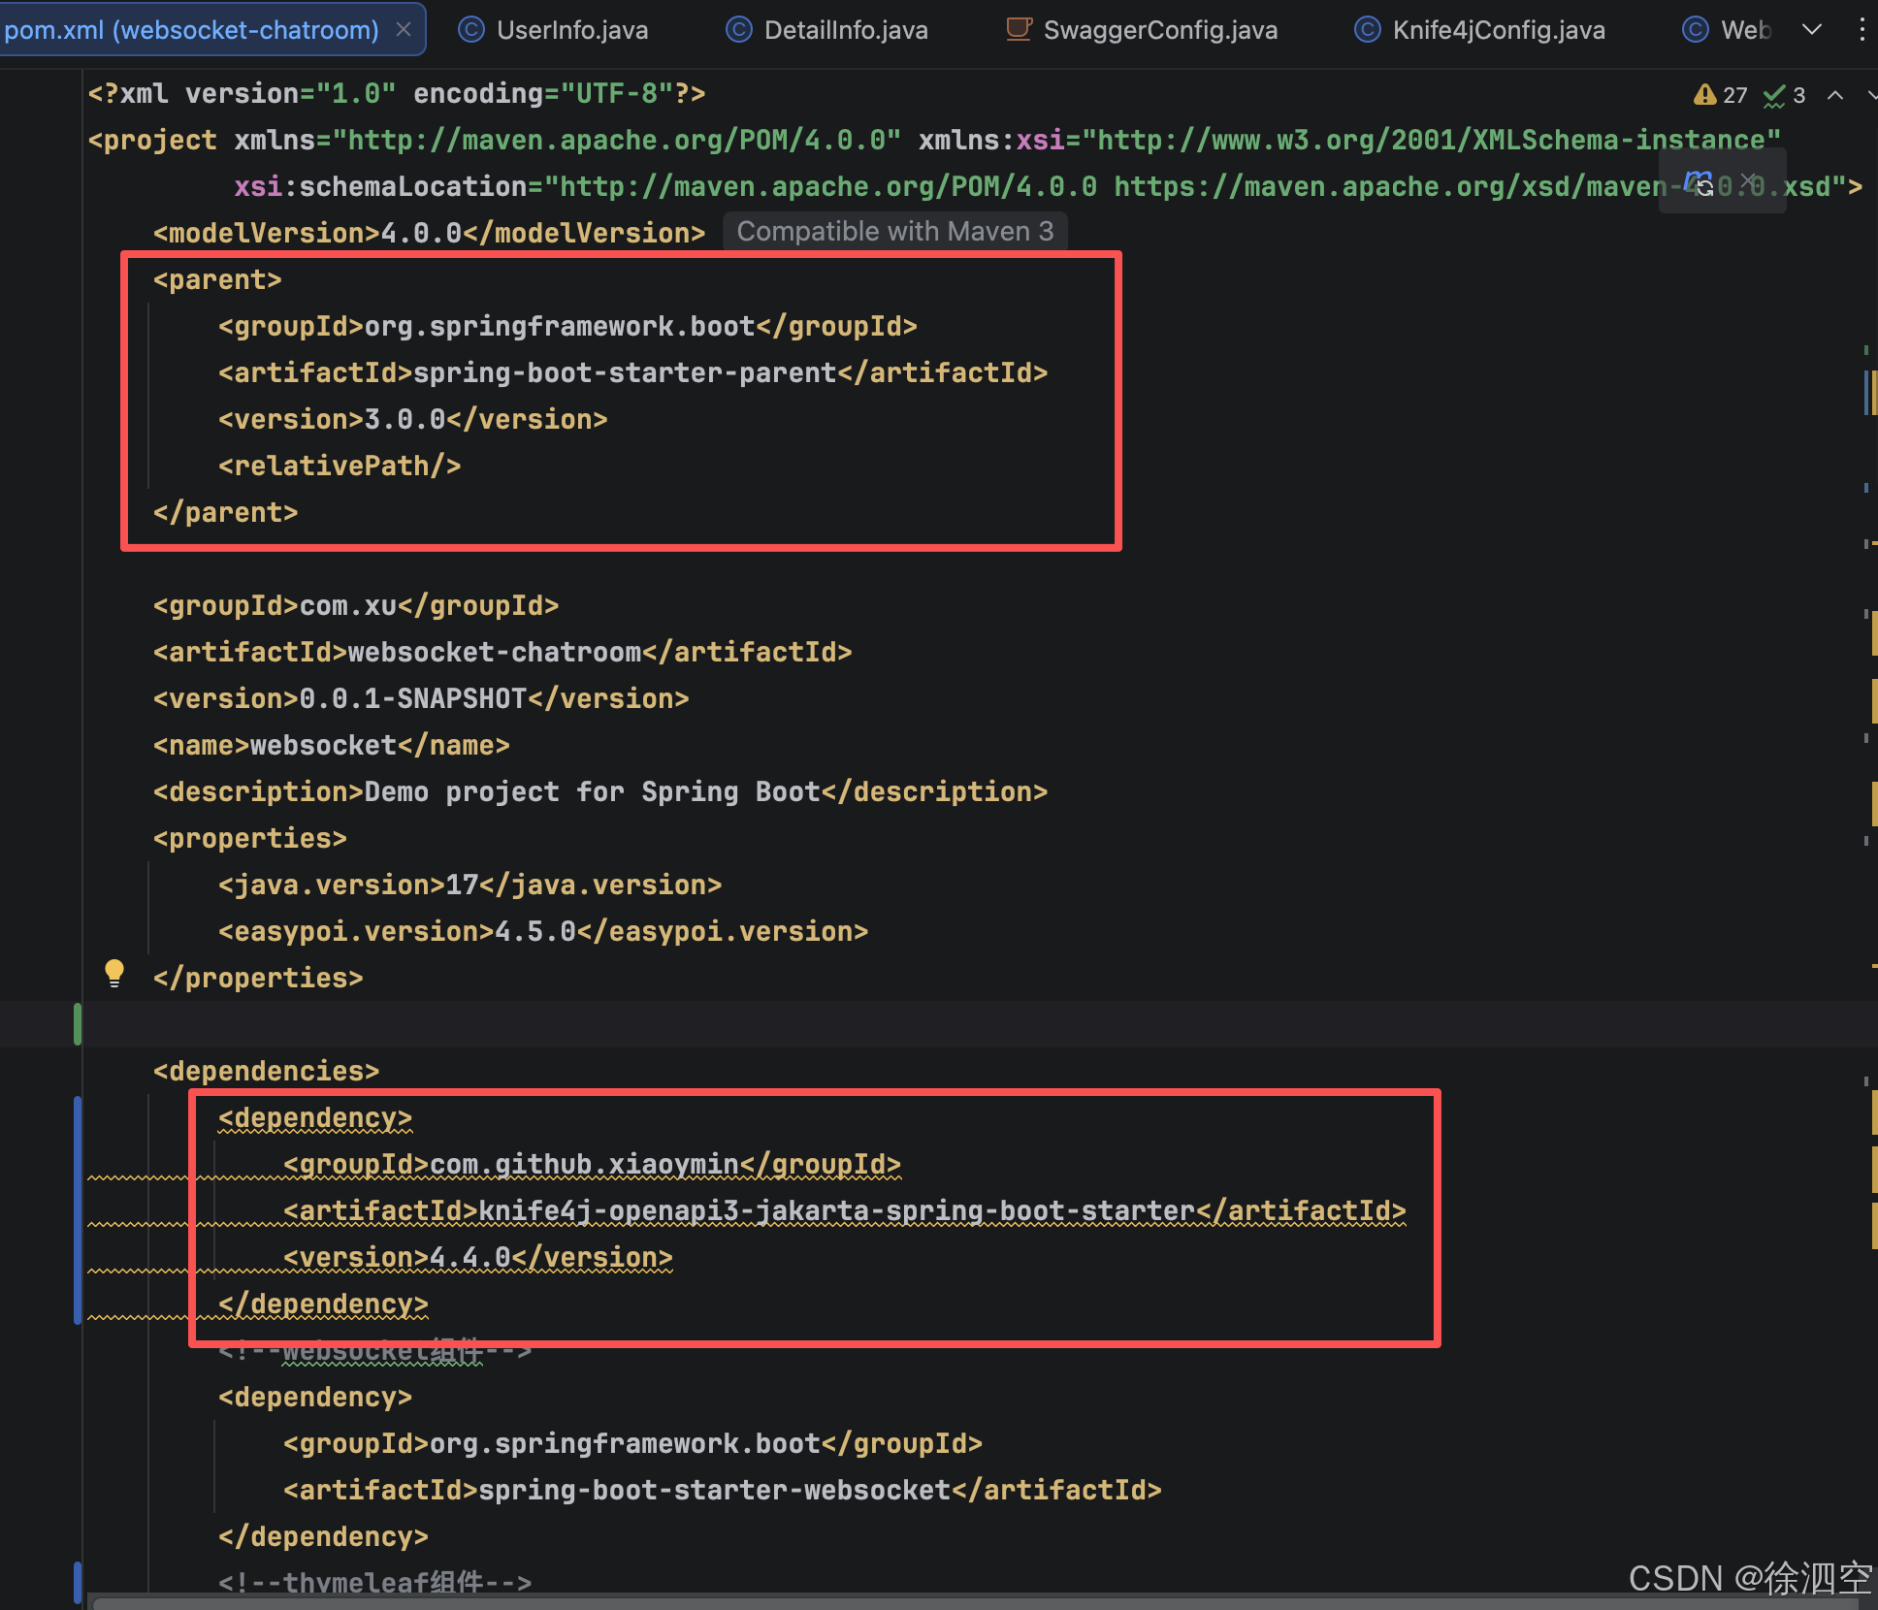1878x1610 pixels.
Task: Click the SwaggerConfig.java coffee cup icon
Action: pyautogui.click(x=1019, y=30)
